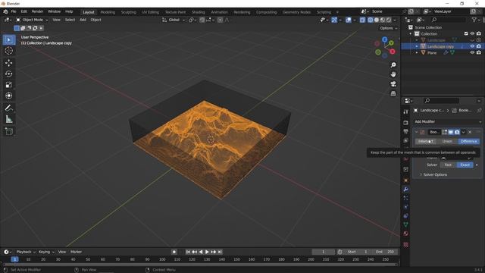
Task: Open the Keying dropdown in timeline
Action: pos(46,252)
